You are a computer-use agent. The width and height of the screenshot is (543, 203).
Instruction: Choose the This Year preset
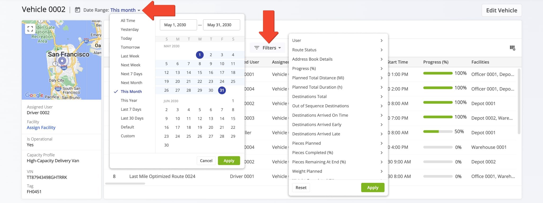[129, 100]
